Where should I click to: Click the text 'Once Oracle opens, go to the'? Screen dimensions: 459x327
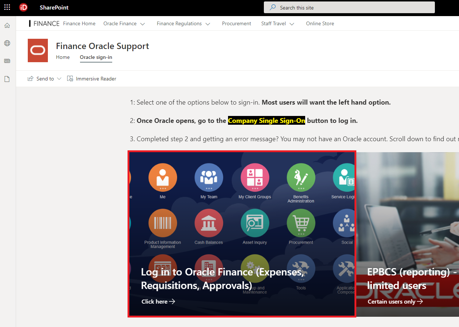[181, 120]
